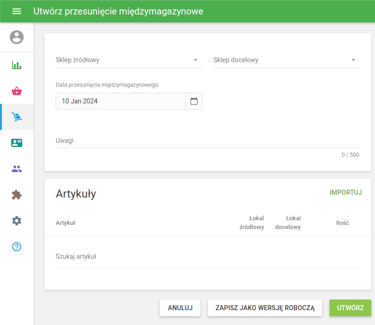Open the hamburger navigation menu
Image resolution: width=375 pixels, height=325 pixels.
(16, 11)
